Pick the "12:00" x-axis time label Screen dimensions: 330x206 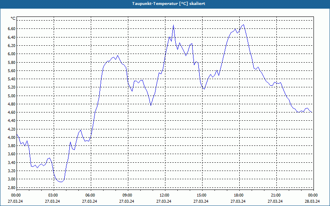(x=164, y=195)
